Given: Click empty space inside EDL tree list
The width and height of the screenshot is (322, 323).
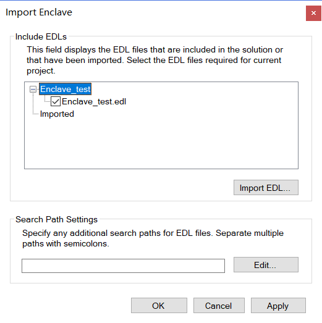Looking at the screenshot, I should coord(161,144).
